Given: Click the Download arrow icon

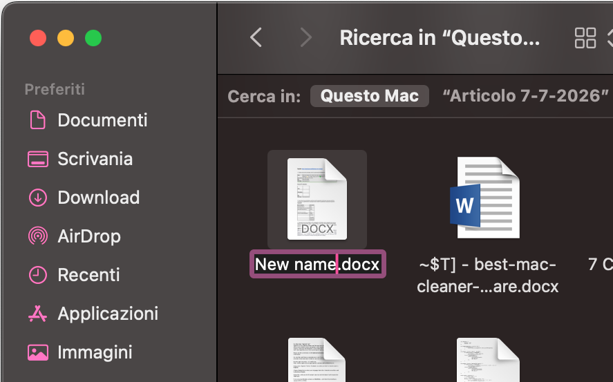Looking at the screenshot, I should coord(38,198).
